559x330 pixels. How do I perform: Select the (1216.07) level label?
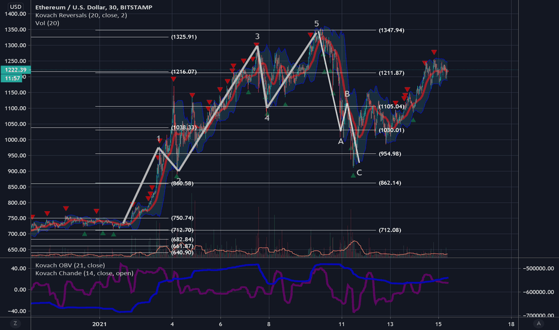coord(184,72)
